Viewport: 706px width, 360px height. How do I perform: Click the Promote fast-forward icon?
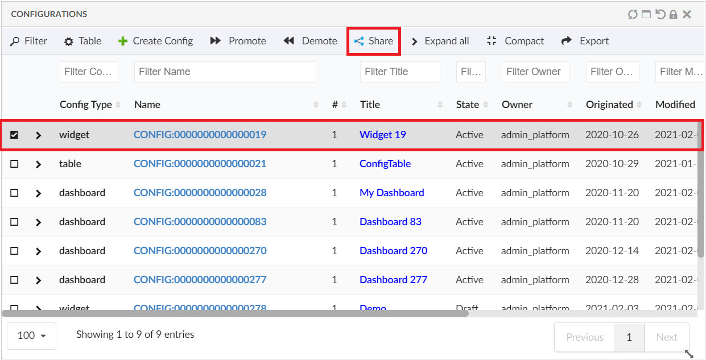click(x=216, y=41)
